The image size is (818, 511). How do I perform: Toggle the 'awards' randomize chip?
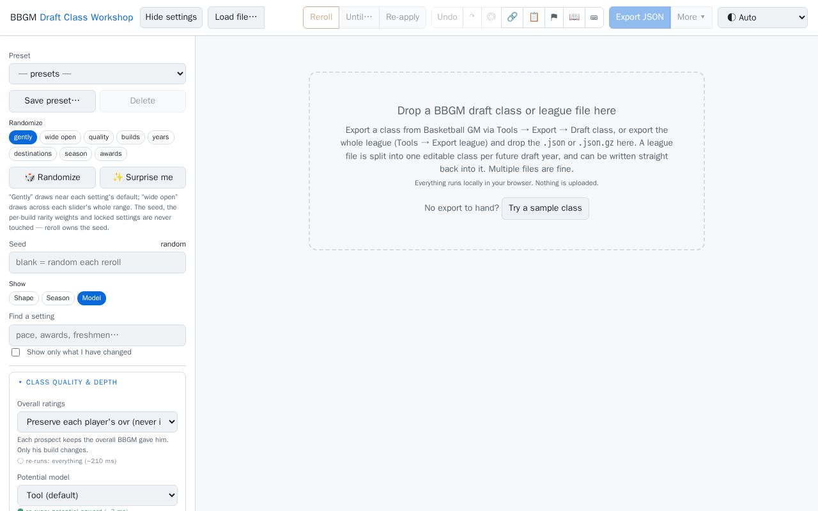click(x=111, y=154)
